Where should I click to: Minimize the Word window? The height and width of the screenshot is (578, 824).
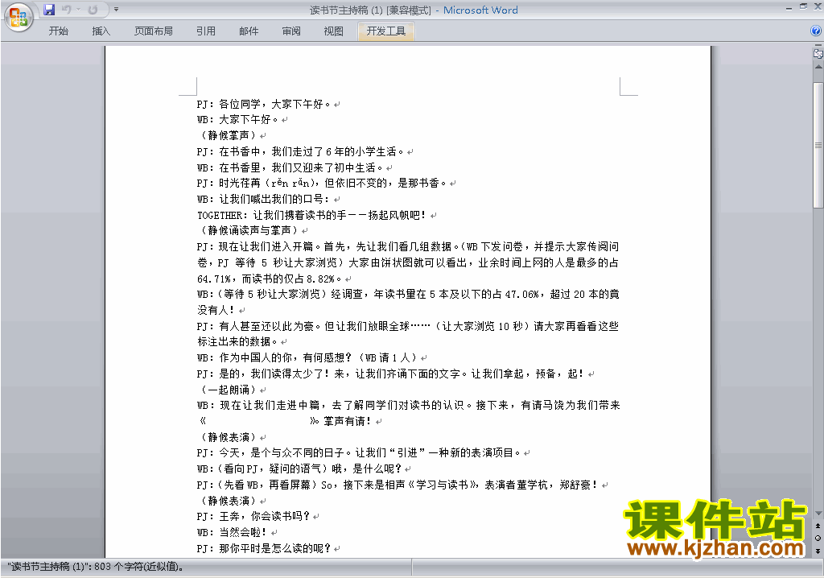pos(789,6)
